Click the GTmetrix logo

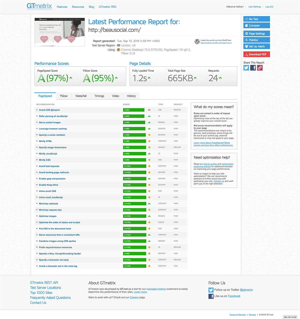pos(39,6)
